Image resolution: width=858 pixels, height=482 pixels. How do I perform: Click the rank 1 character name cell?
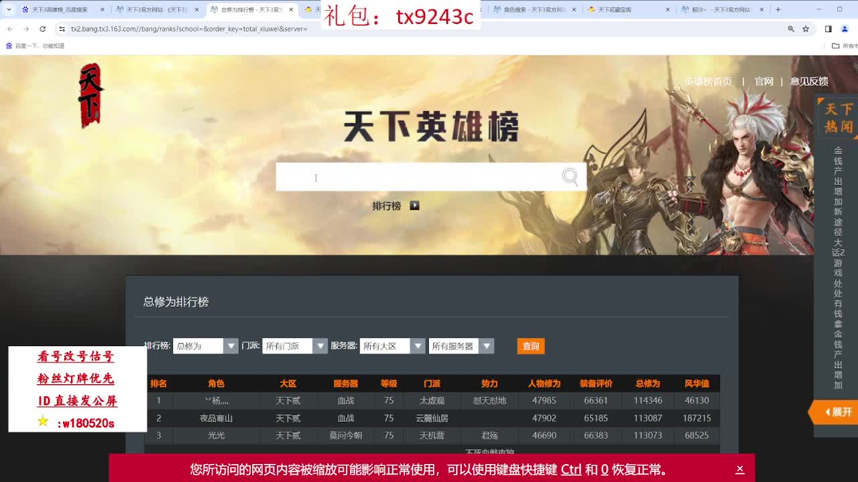pos(216,400)
